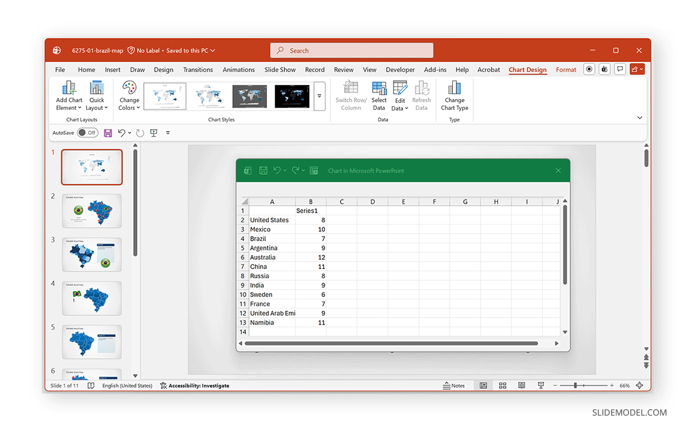Click the Undo arrow in Quick Access Toolbar

coord(122,133)
